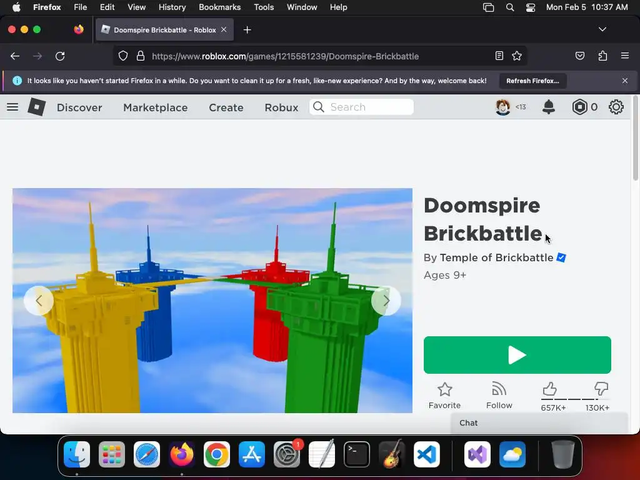Viewport: 640px width, 480px height.
Task: Open the list all tabs dropdown
Action: point(602,29)
